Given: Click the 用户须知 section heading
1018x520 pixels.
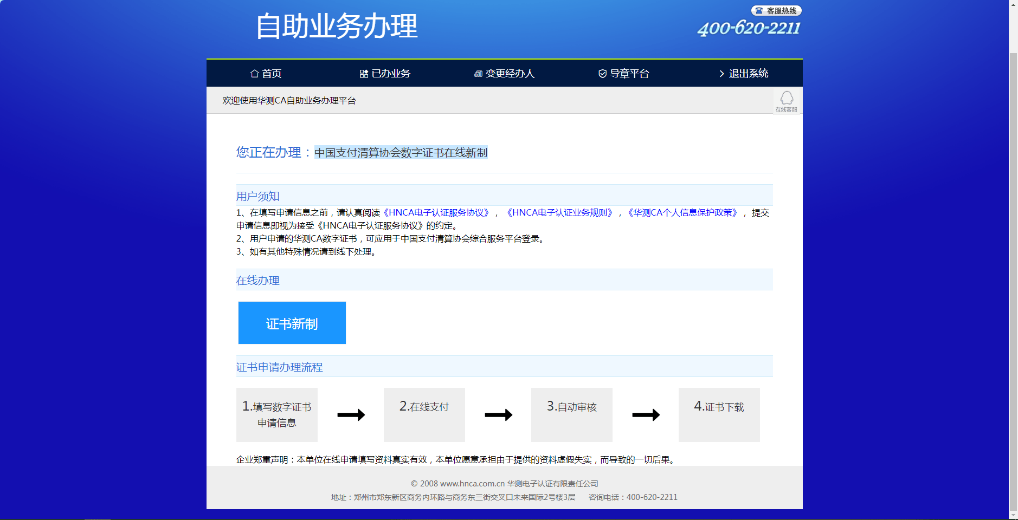Looking at the screenshot, I should point(258,196).
